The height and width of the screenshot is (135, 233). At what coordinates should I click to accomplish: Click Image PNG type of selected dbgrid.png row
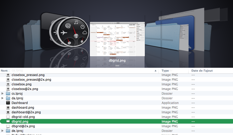[170, 121]
